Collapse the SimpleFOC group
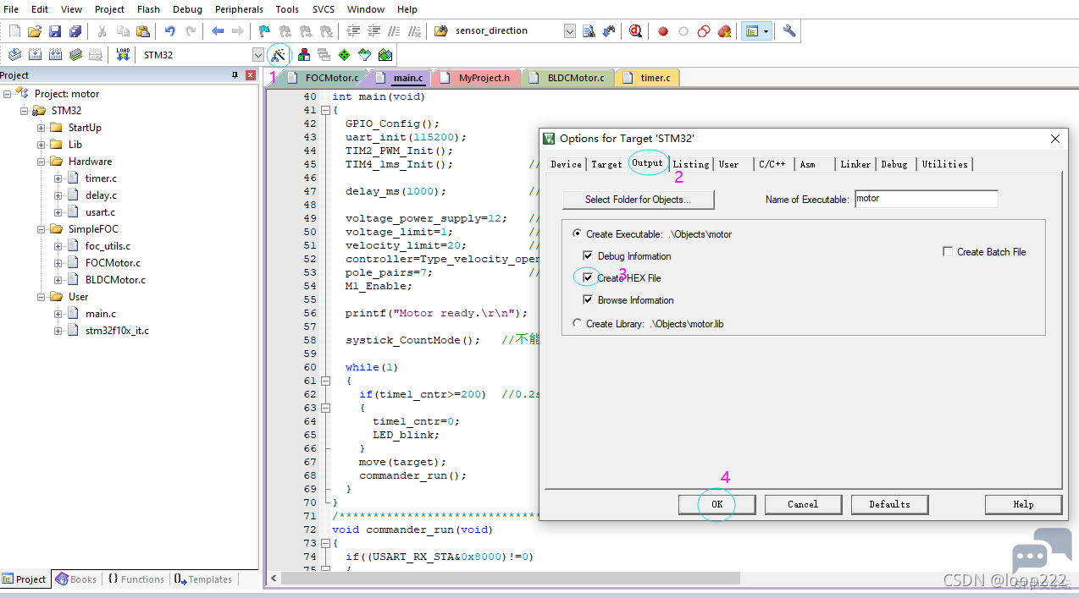 pos(41,229)
